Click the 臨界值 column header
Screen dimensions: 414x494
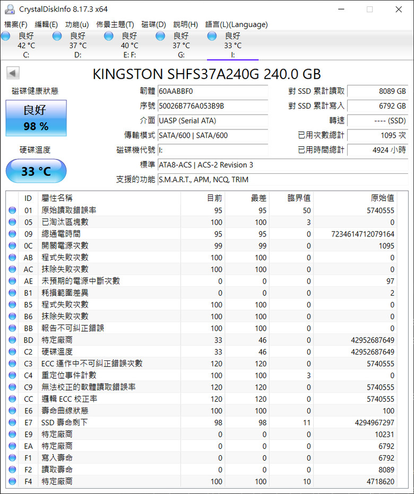(291, 198)
